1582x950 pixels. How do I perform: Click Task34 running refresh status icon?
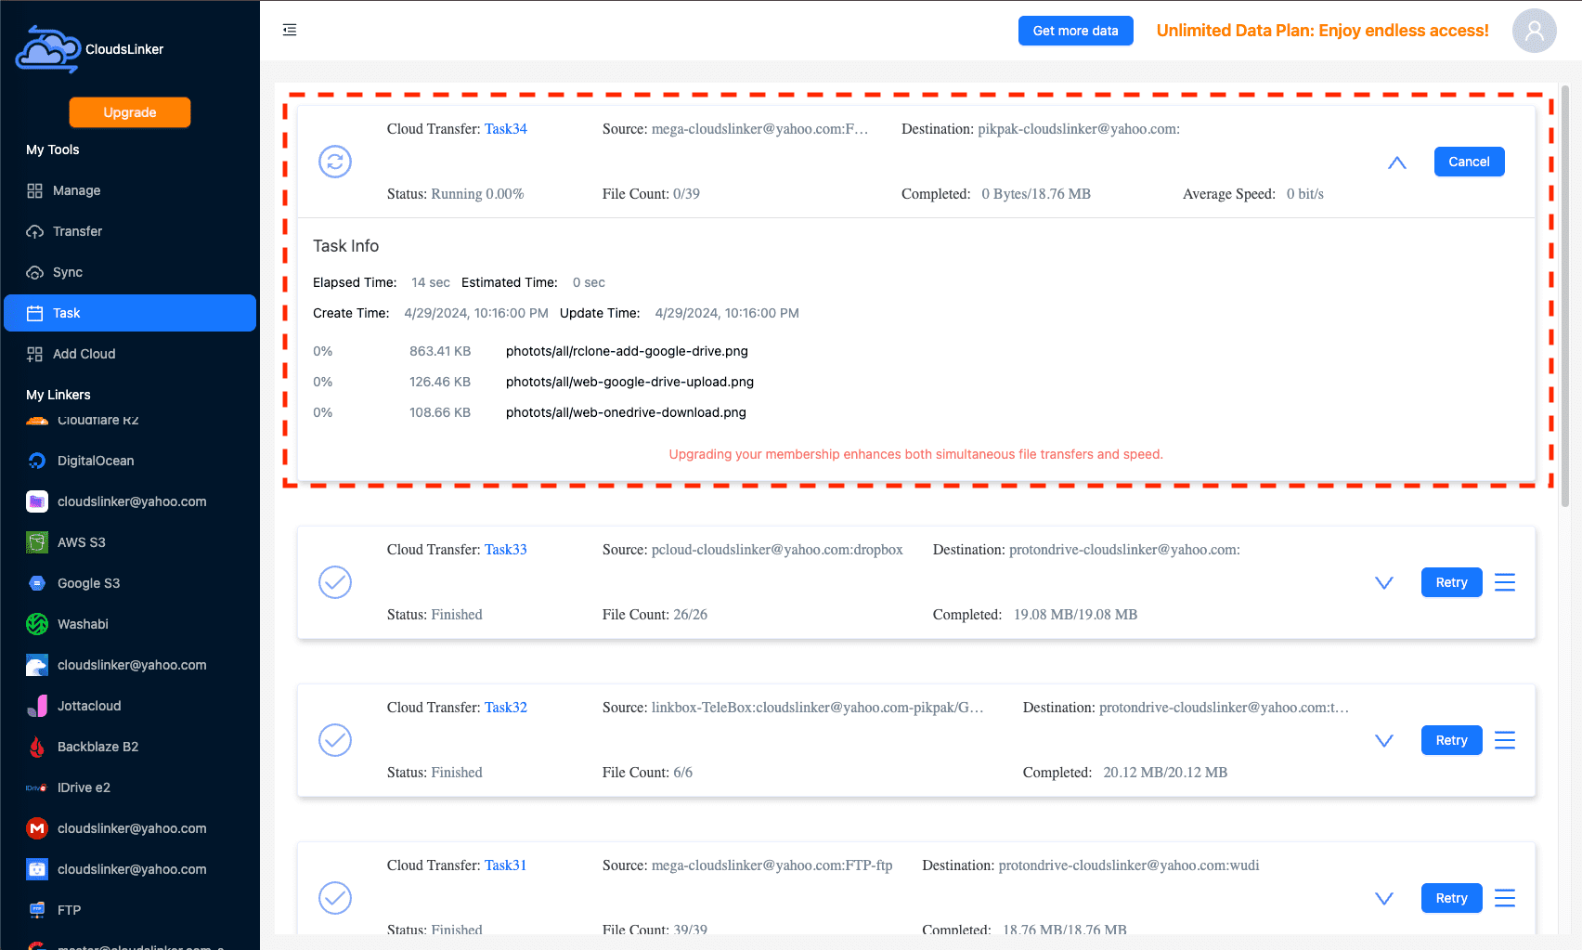[x=335, y=162]
